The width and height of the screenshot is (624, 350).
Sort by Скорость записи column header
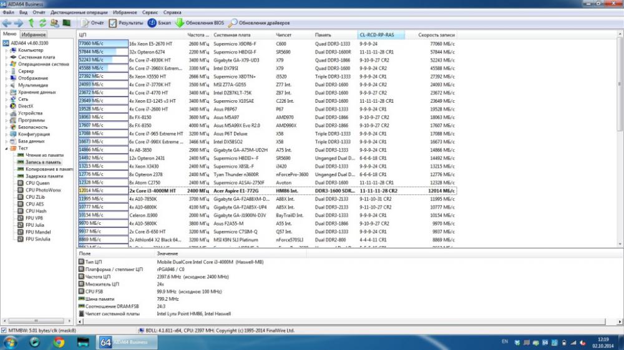pyautogui.click(x=431, y=35)
